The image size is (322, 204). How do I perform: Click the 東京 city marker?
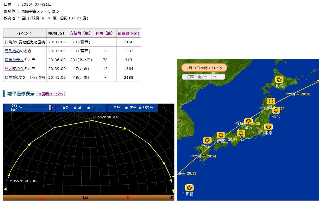[x=268, y=127]
